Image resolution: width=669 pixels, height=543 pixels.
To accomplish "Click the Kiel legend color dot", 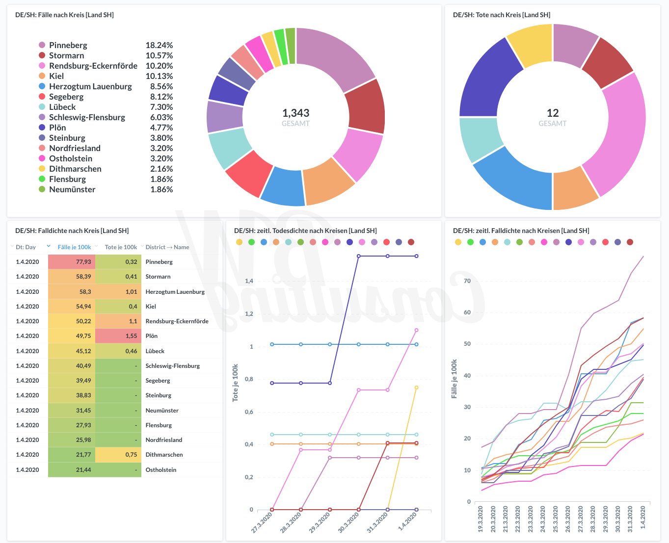I will pos(42,76).
